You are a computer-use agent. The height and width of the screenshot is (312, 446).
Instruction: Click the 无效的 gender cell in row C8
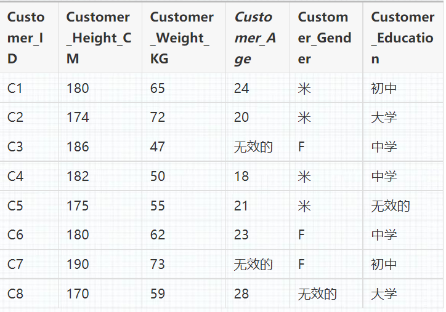click(317, 294)
